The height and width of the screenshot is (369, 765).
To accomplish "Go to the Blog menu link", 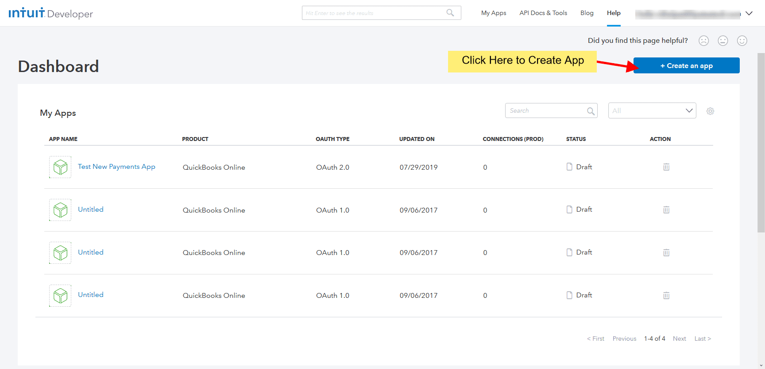I will 587,13.
